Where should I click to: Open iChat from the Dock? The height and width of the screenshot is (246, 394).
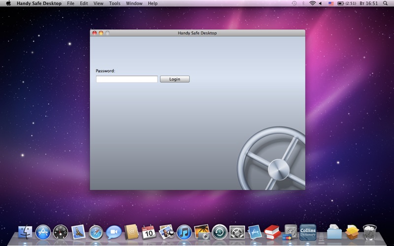(114, 232)
